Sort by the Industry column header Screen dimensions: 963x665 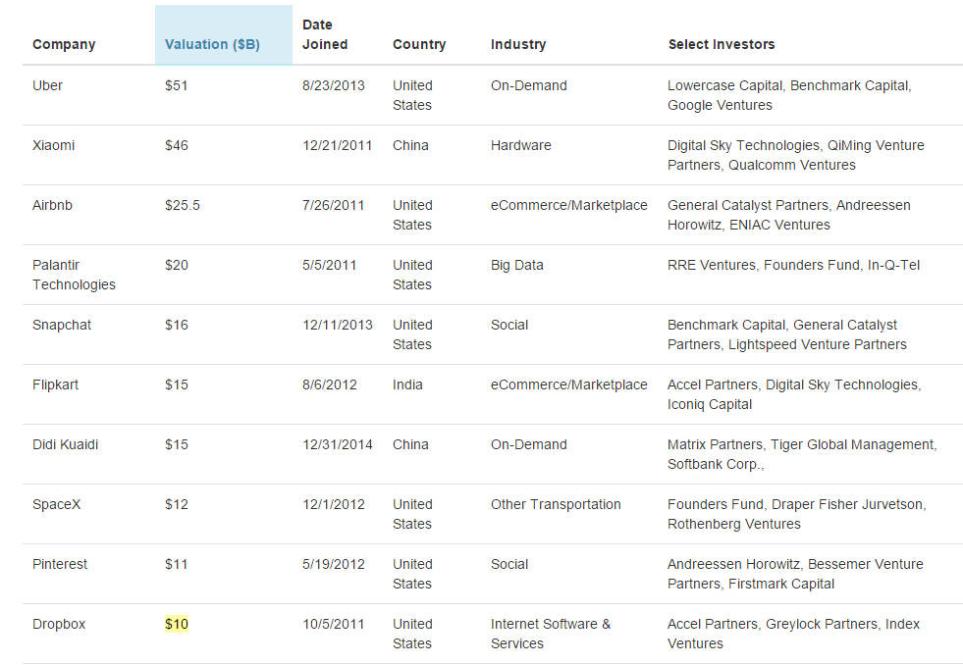pyautogui.click(x=517, y=44)
